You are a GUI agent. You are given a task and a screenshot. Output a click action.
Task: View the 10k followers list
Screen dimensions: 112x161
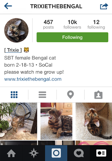[72, 24]
